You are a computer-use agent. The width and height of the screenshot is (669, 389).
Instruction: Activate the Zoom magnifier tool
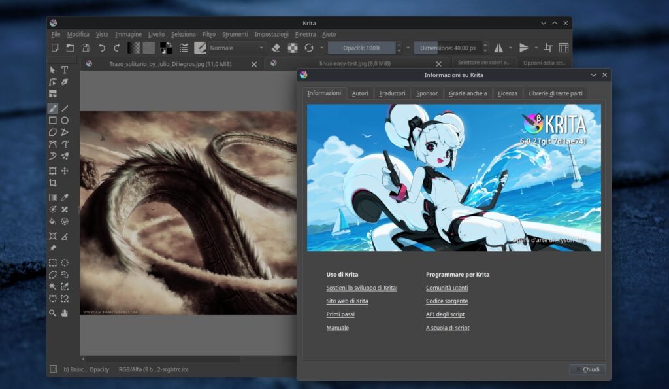(52, 313)
